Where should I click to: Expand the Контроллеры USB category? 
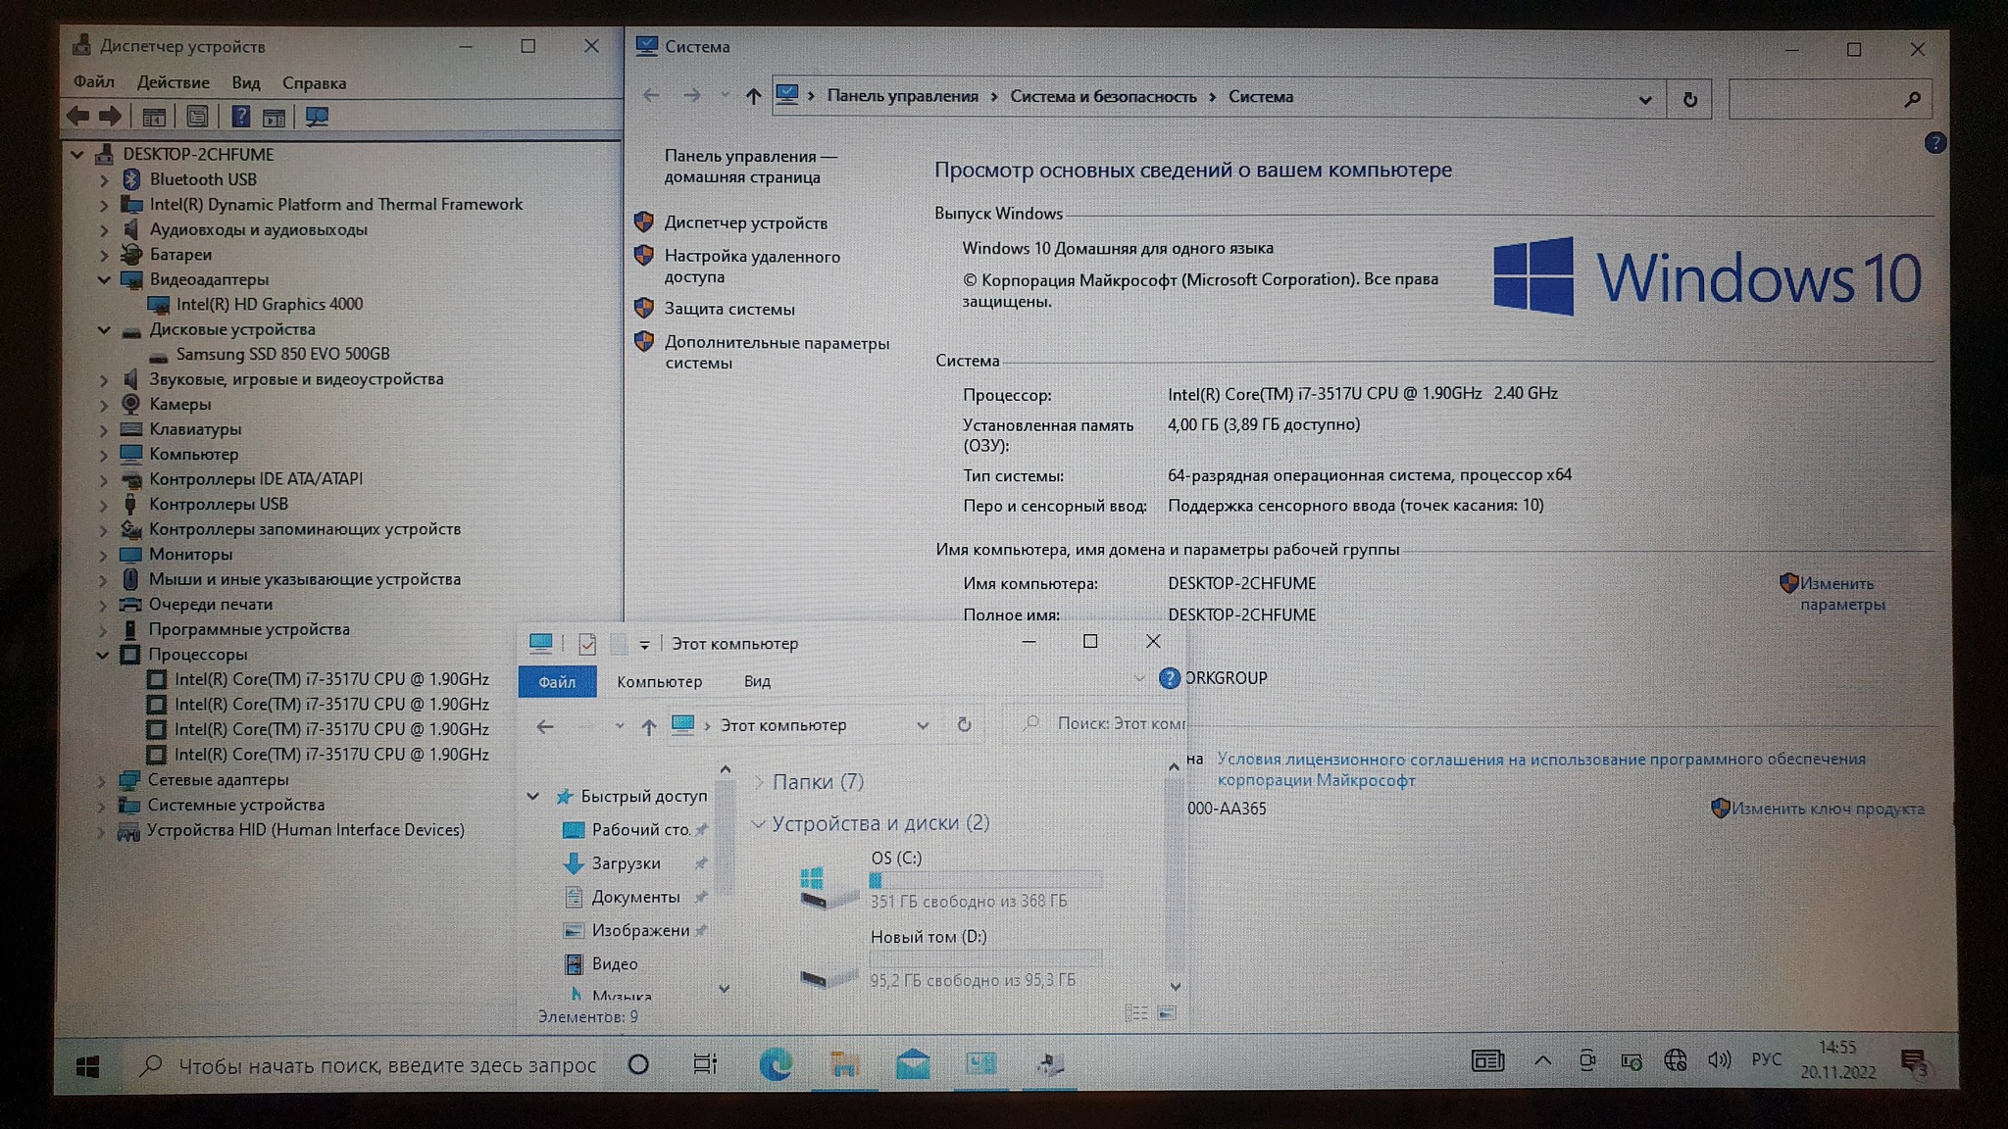pos(104,505)
